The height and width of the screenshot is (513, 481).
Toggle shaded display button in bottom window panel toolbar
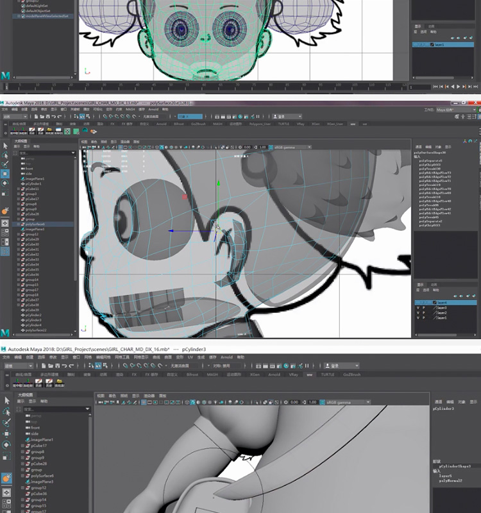pos(193,402)
